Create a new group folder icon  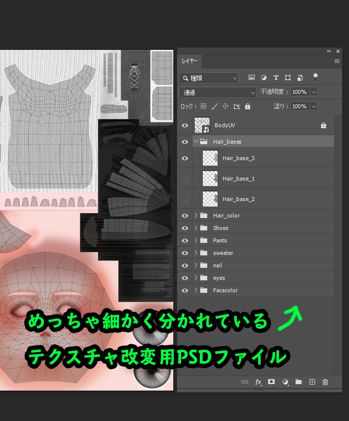299,382
